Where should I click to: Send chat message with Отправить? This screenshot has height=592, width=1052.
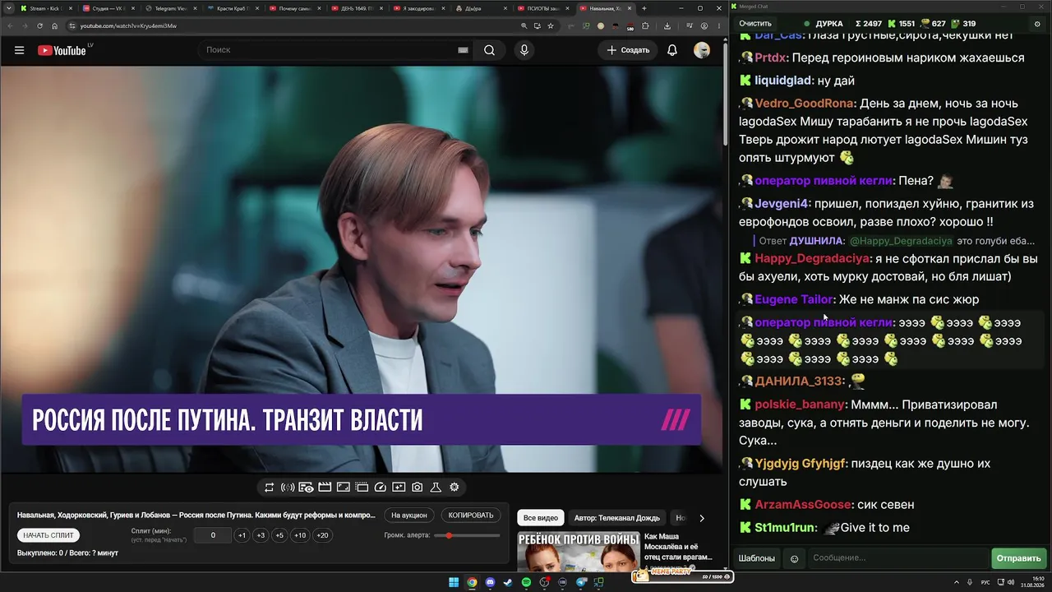[x=1018, y=558]
